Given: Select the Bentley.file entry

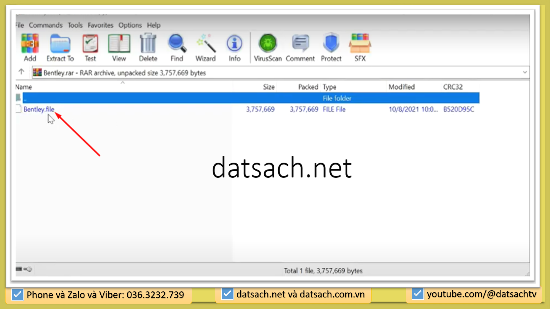Looking at the screenshot, I should tap(39, 109).
